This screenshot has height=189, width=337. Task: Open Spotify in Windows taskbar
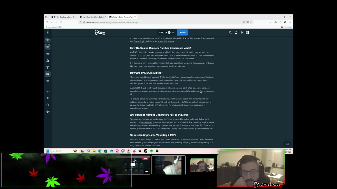(151, 151)
